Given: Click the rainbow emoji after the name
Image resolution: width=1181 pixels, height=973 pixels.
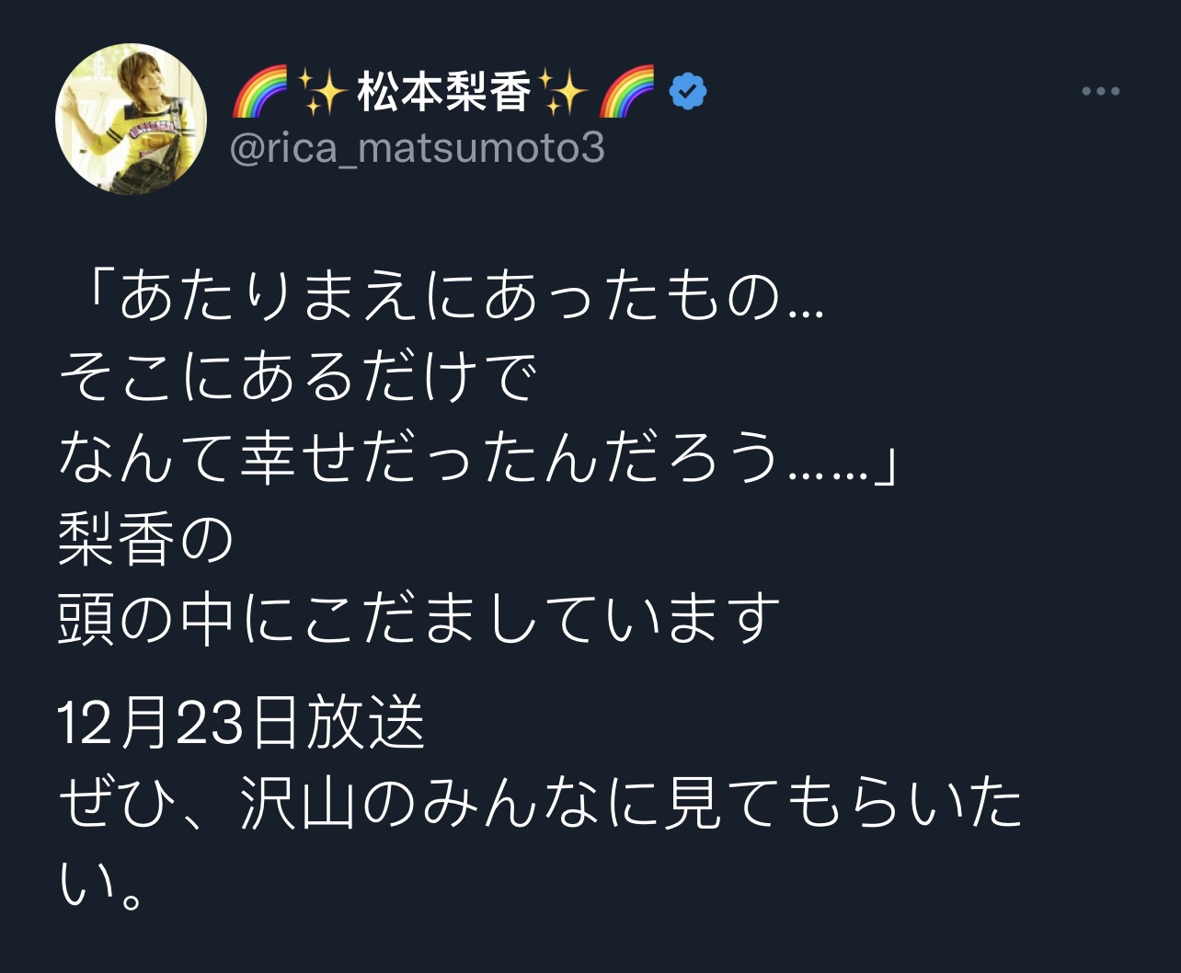Looking at the screenshot, I should (x=626, y=91).
